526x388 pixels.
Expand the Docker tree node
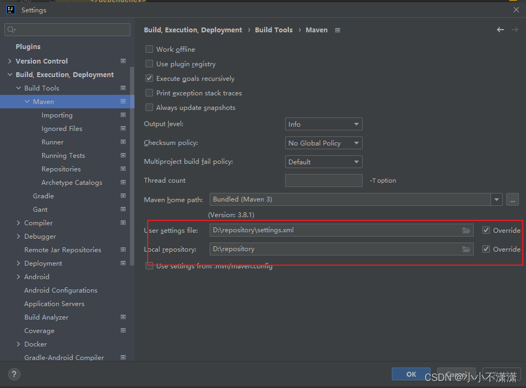pyautogui.click(x=18, y=344)
